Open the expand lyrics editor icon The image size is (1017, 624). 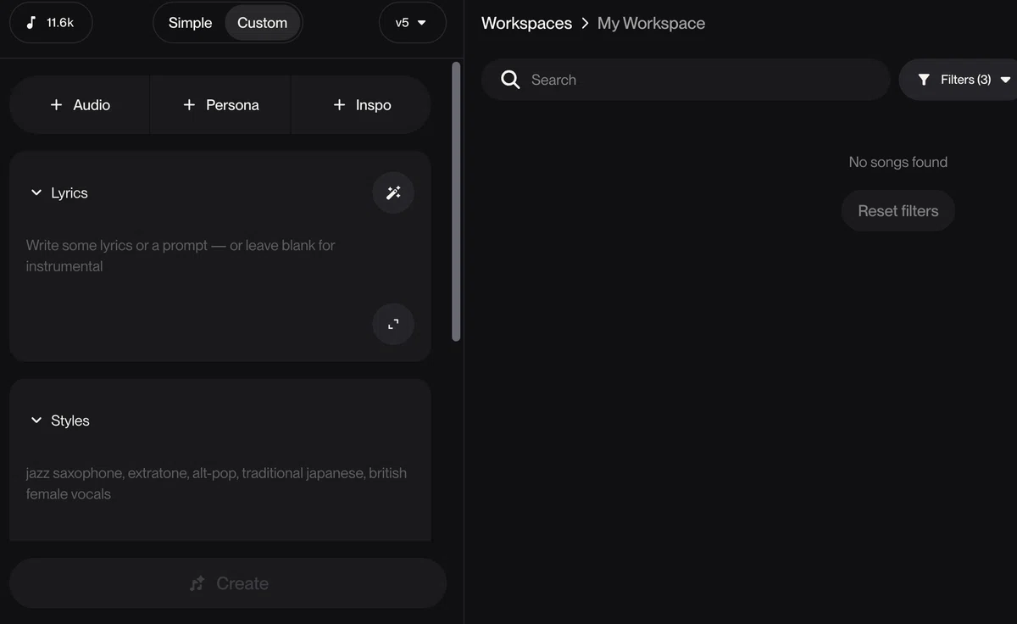pyautogui.click(x=393, y=324)
